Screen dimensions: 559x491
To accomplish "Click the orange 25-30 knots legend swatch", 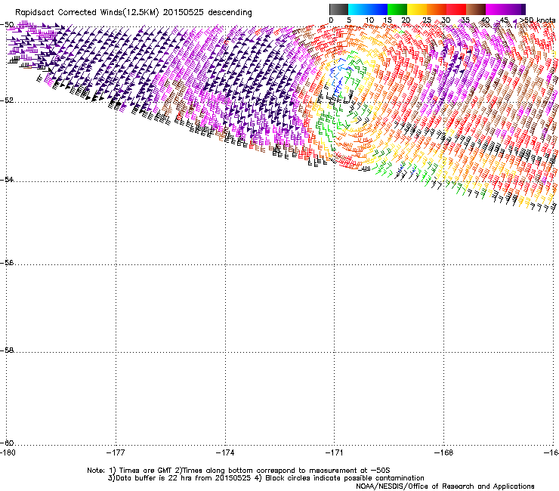I will click(x=437, y=9).
